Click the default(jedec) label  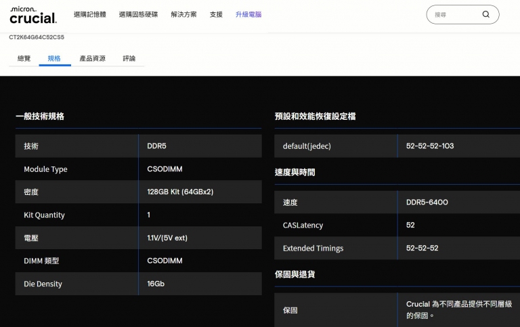tap(307, 146)
